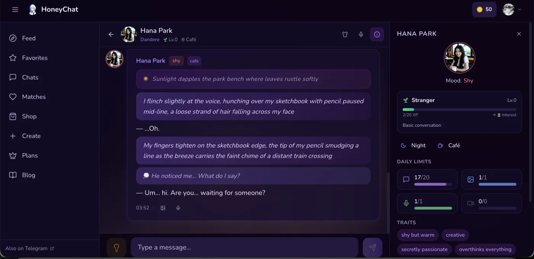This screenshot has height=259, width=534.
Task: Click the Stranger level XP progress bar
Action: coord(459,109)
